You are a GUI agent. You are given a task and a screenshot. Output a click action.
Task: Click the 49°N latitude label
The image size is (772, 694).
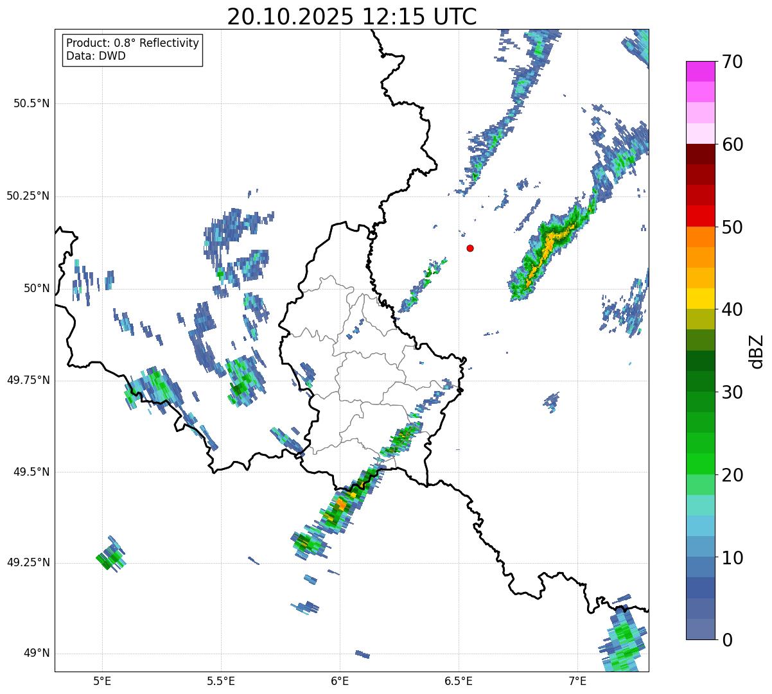[37, 654]
